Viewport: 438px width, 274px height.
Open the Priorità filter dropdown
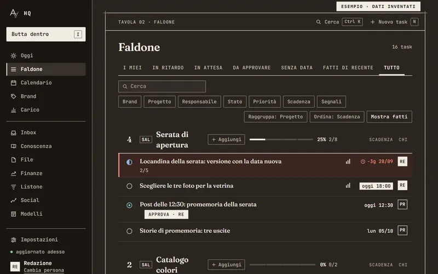coord(264,102)
